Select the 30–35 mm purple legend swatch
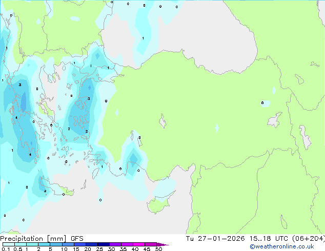 click(115, 244)
